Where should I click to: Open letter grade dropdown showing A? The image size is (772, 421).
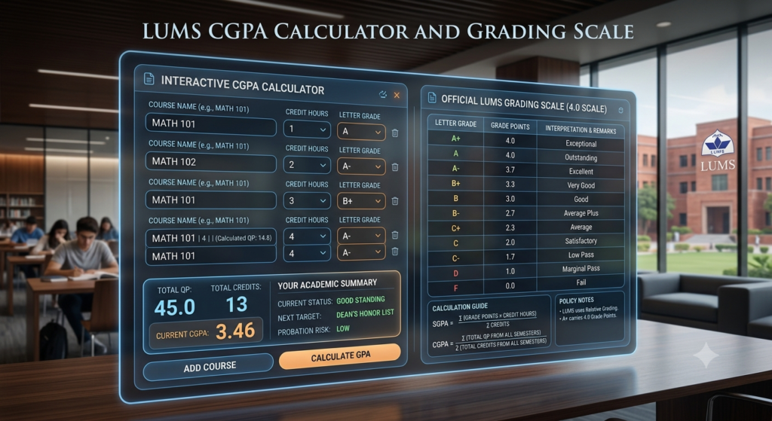(361, 132)
